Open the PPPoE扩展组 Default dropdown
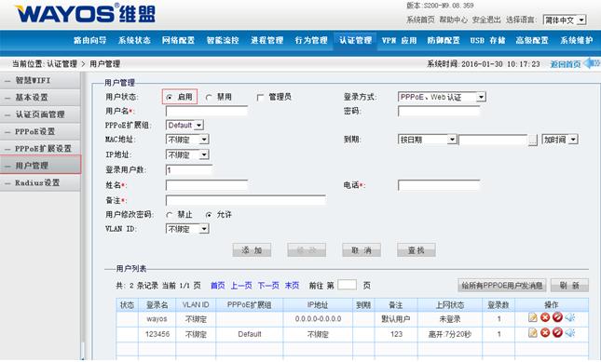This screenshot has width=601, height=362. point(184,125)
